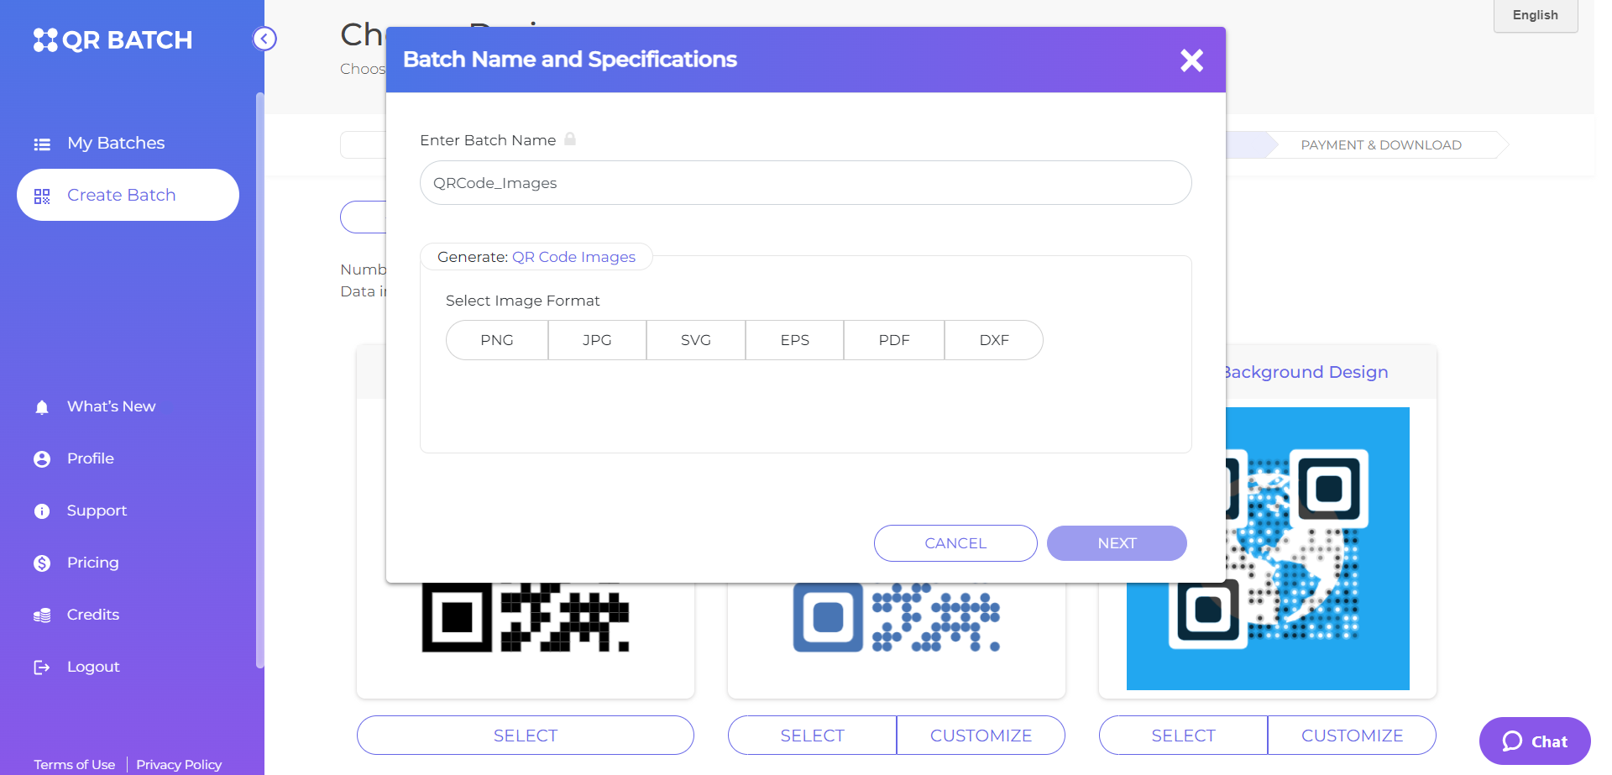The height and width of the screenshot is (775, 1612).
Task: Open the Credits menu item
Action: click(x=128, y=615)
